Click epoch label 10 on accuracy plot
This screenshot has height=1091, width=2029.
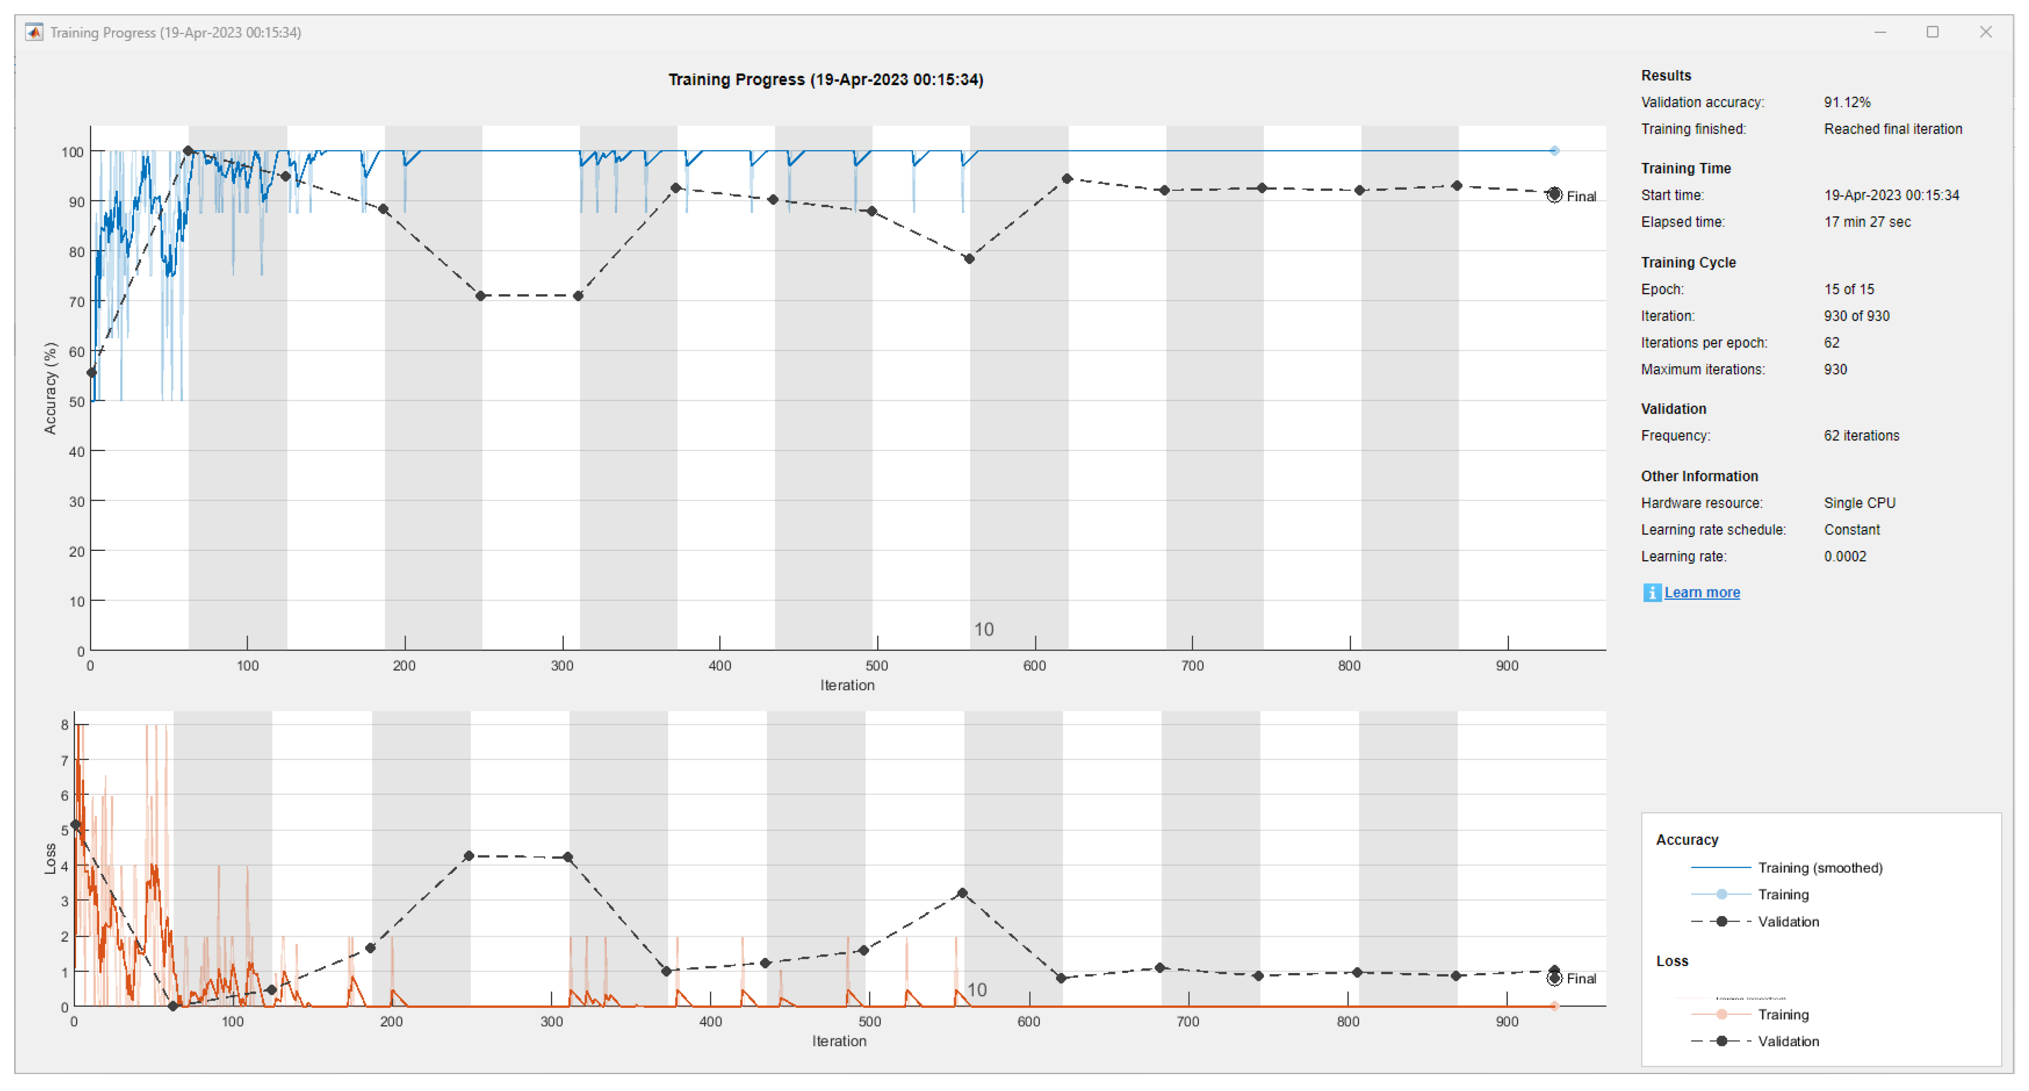coord(983,629)
